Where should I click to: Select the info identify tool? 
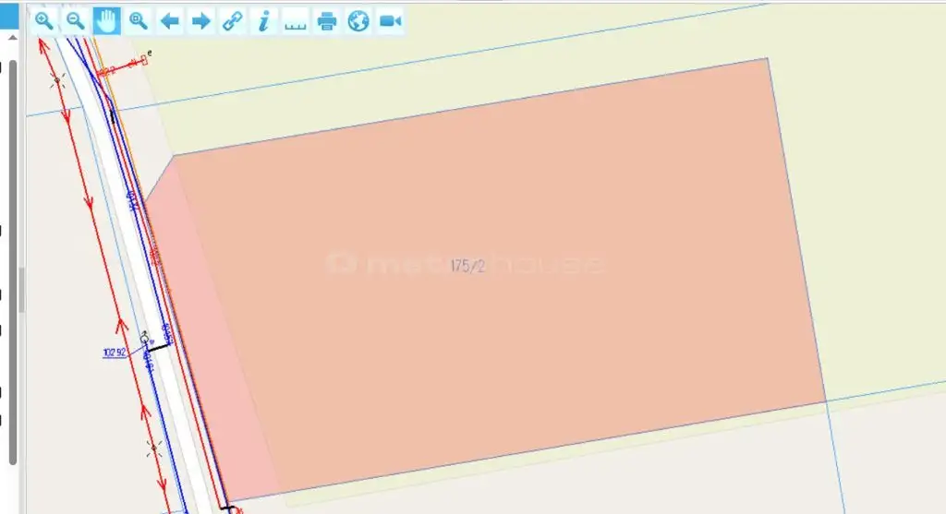(264, 21)
